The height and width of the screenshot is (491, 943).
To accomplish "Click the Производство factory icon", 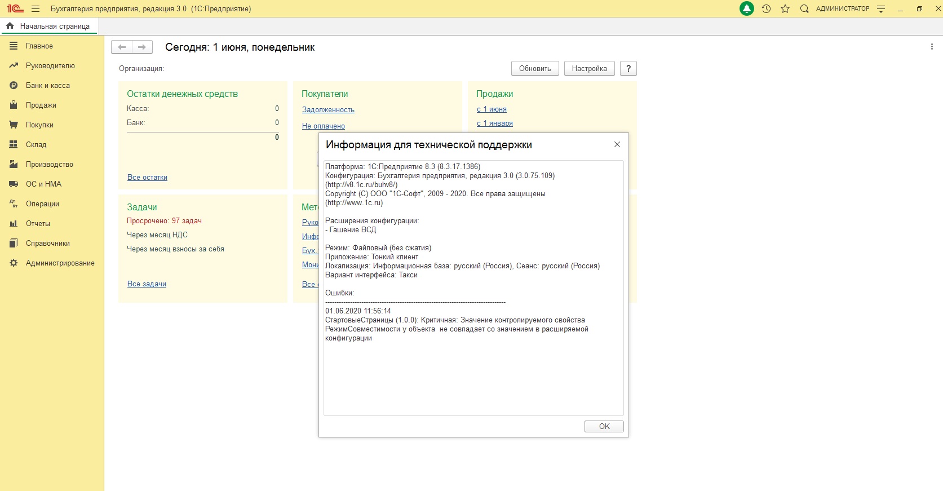I will point(14,164).
